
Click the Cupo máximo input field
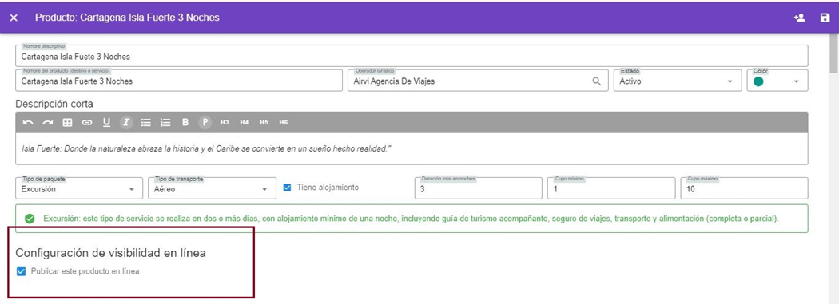(x=744, y=188)
